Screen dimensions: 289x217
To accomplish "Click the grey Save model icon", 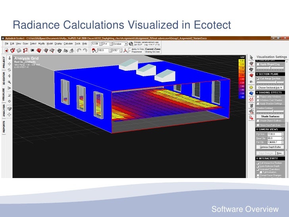I will click(x=19, y=50).
